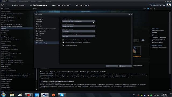Confirm settings with OK button
The image size is (172, 97).
(112, 66)
